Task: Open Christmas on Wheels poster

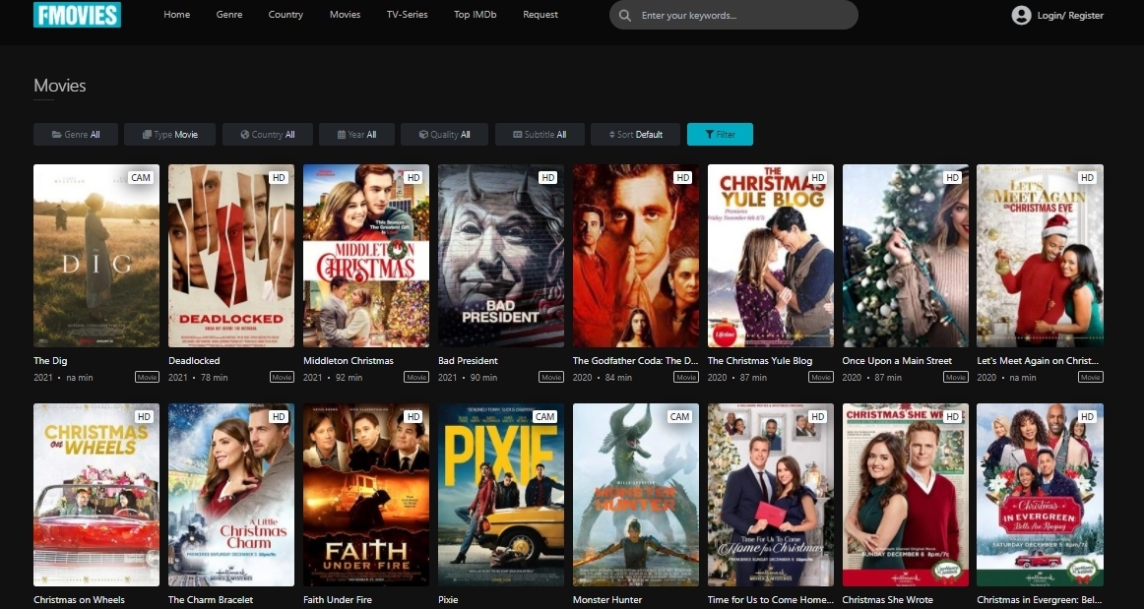Action: coord(96,495)
